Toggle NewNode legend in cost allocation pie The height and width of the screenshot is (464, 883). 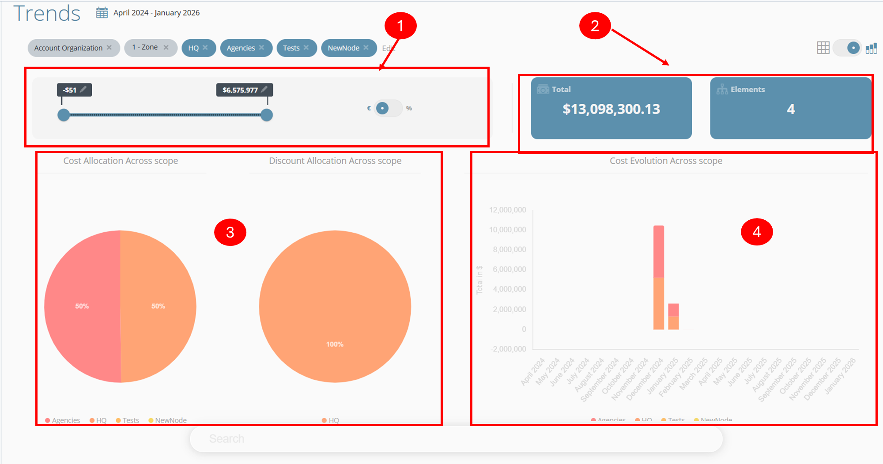pyautogui.click(x=168, y=420)
